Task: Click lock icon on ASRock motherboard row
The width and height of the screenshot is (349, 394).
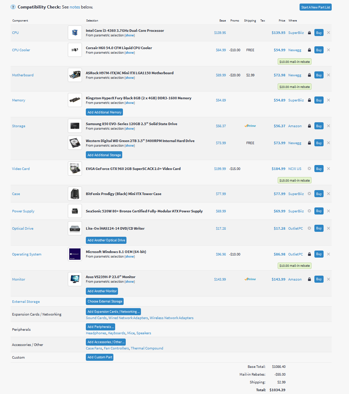Action: click(309, 75)
